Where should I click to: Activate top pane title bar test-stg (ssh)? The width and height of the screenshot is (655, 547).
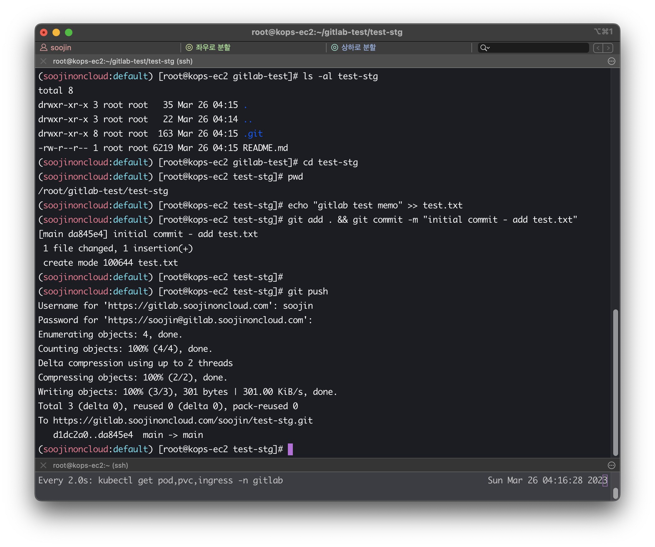tap(123, 61)
